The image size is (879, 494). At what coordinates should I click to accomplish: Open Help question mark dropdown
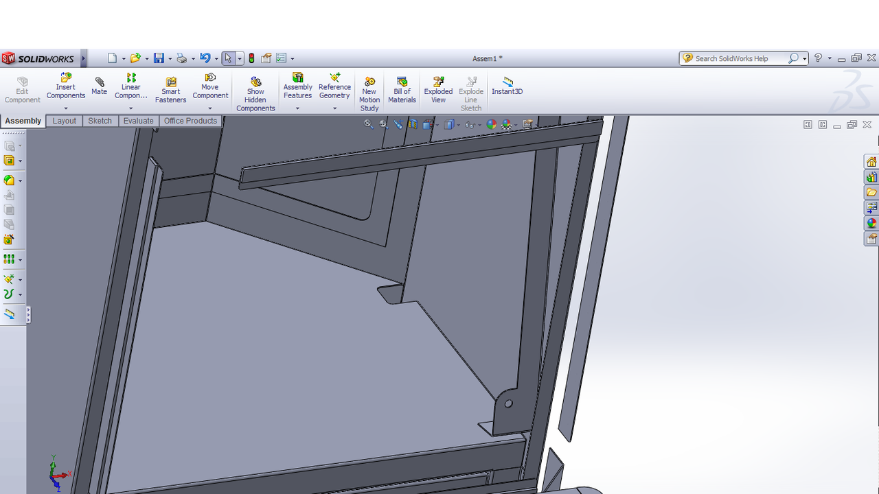pyautogui.click(x=830, y=59)
